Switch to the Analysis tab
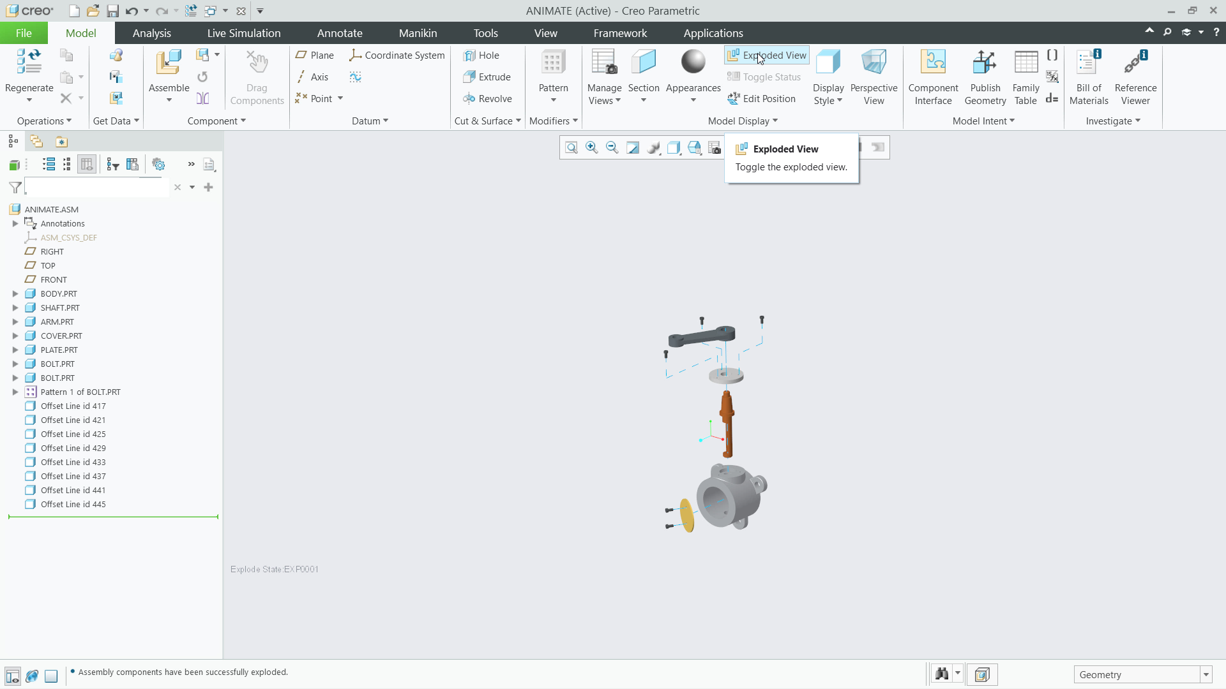 pyautogui.click(x=151, y=33)
